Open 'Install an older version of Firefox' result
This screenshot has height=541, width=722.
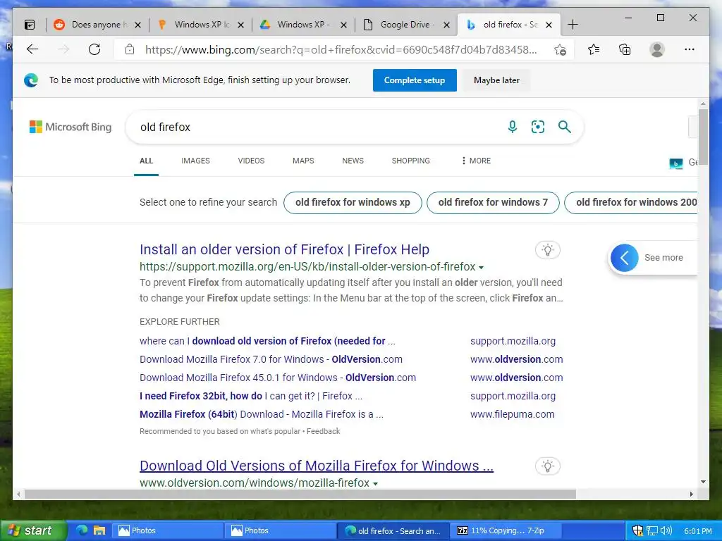point(284,249)
